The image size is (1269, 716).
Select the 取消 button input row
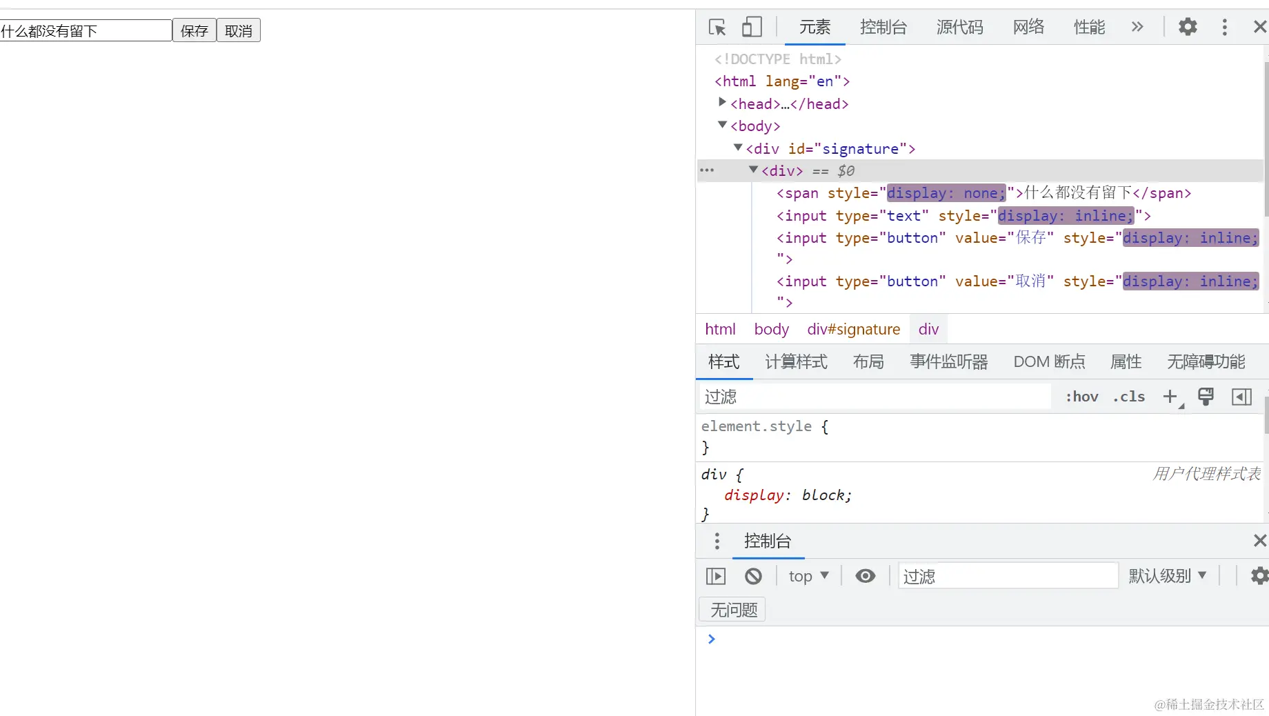click(1018, 292)
